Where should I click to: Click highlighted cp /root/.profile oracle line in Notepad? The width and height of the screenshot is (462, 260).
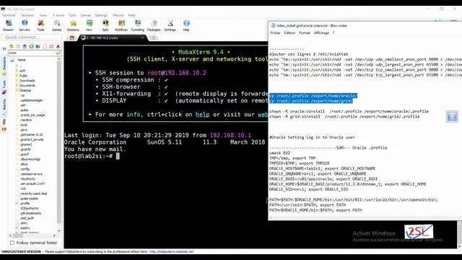[x=313, y=96]
